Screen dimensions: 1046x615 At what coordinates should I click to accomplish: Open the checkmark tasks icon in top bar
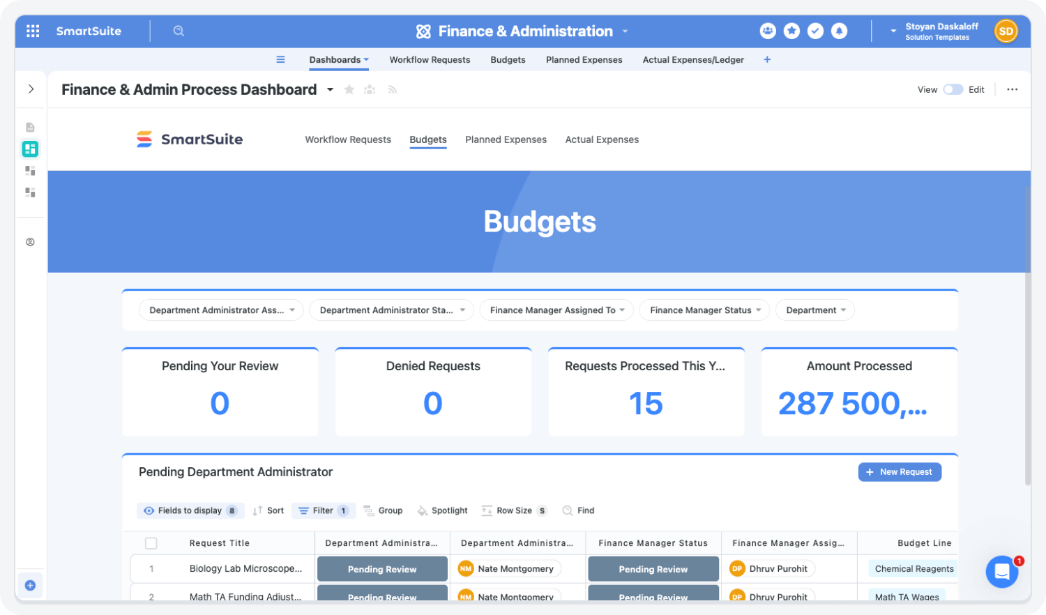coord(815,31)
